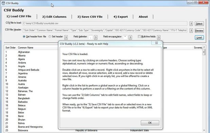Open the 4) Export tab
Image resolution: width=210 pixels, height=133 pixels.
coord(121,17)
